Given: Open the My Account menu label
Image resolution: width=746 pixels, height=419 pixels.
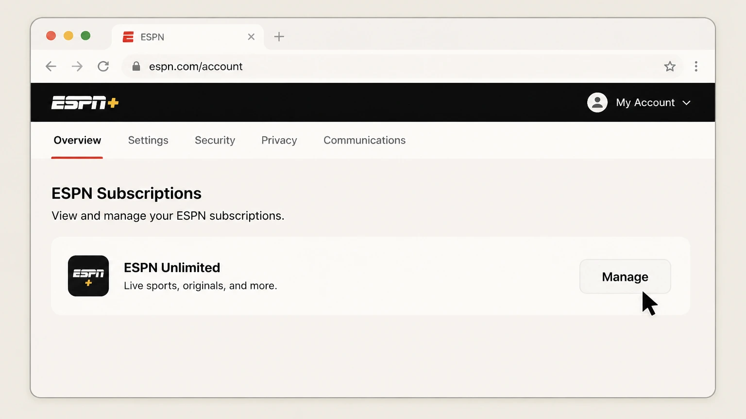Looking at the screenshot, I should [x=645, y=103].
